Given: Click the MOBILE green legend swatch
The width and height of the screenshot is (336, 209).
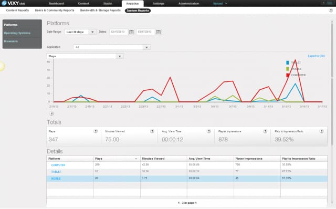Looking at the screenshot, I should coord(288,69).
